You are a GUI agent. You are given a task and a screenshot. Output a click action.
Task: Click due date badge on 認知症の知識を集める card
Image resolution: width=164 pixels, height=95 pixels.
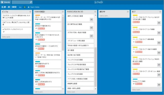(x=41, y=28)
